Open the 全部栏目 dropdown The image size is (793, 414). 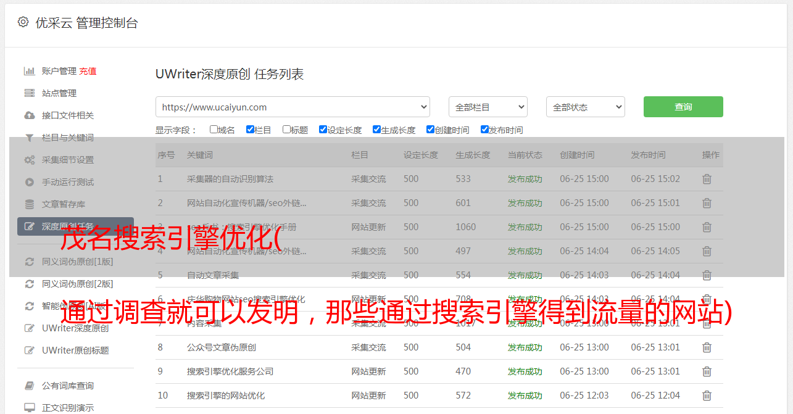coord(488,107)
